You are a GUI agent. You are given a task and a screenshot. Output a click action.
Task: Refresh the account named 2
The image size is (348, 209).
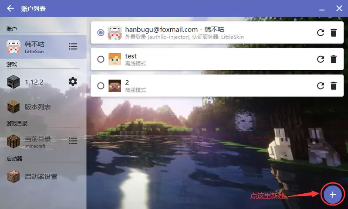tap(321, 86)
